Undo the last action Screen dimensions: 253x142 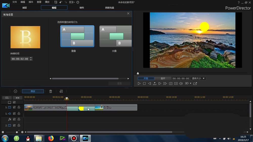pos(61,2)
